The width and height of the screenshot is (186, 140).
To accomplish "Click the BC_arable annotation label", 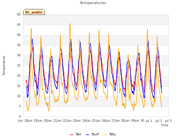I will [34, 12].
